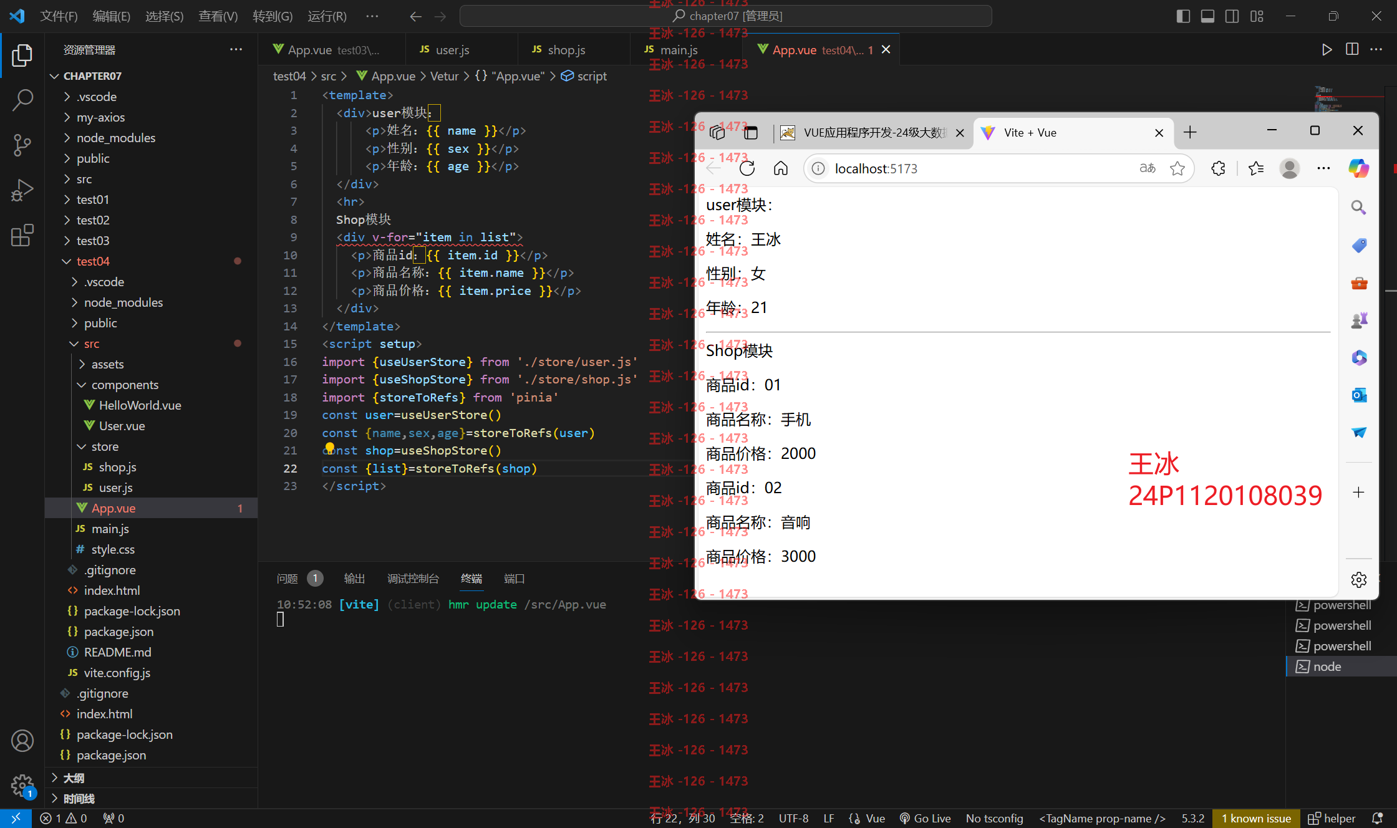Toggle the primary side bar layout icon
Image resolution: width=1397 pixels, height=828 pixels.
coord(1182,16)
